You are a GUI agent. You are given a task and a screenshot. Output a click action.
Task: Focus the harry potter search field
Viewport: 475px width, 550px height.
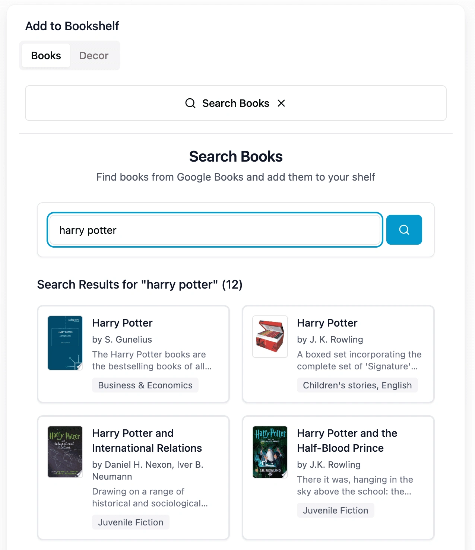pyautogui.click(x=215, y=230)
